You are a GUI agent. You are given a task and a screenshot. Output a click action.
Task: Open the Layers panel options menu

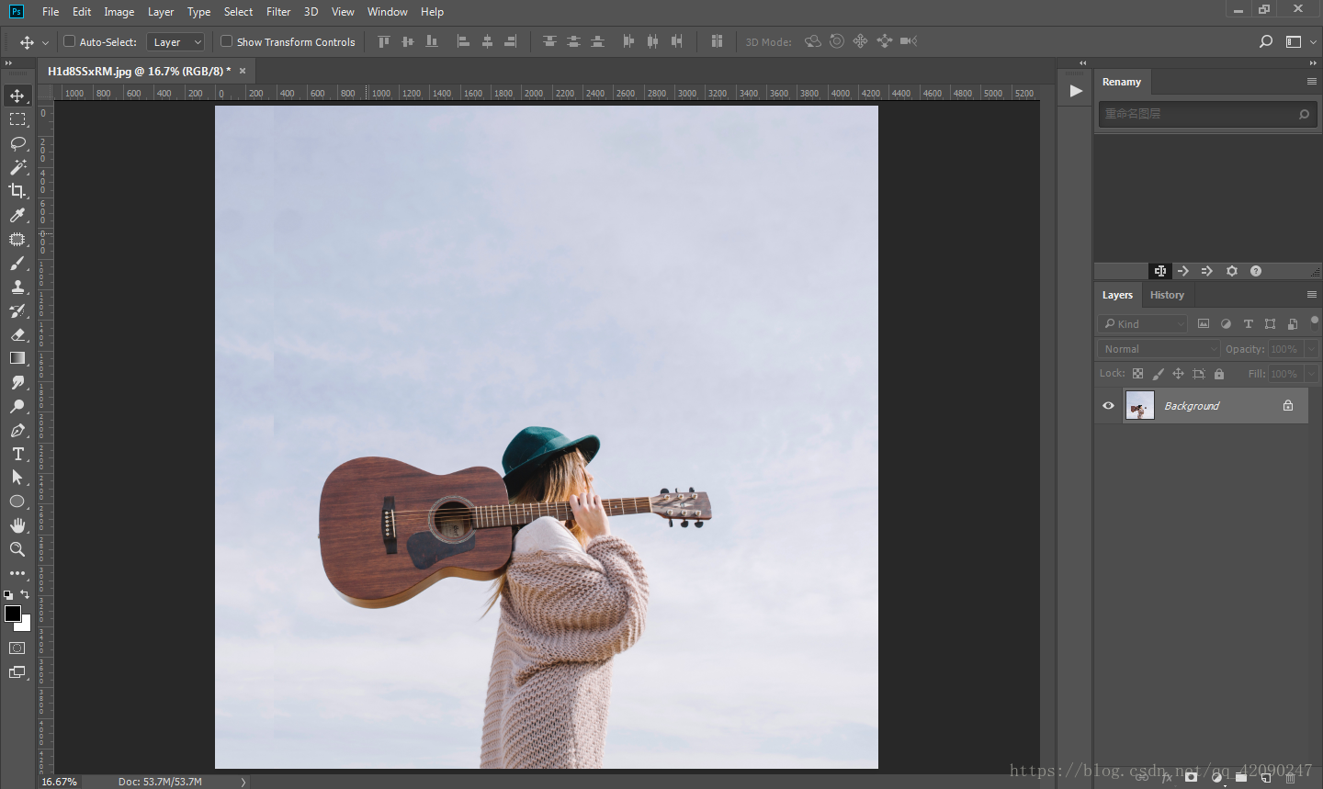[1311, 294]
